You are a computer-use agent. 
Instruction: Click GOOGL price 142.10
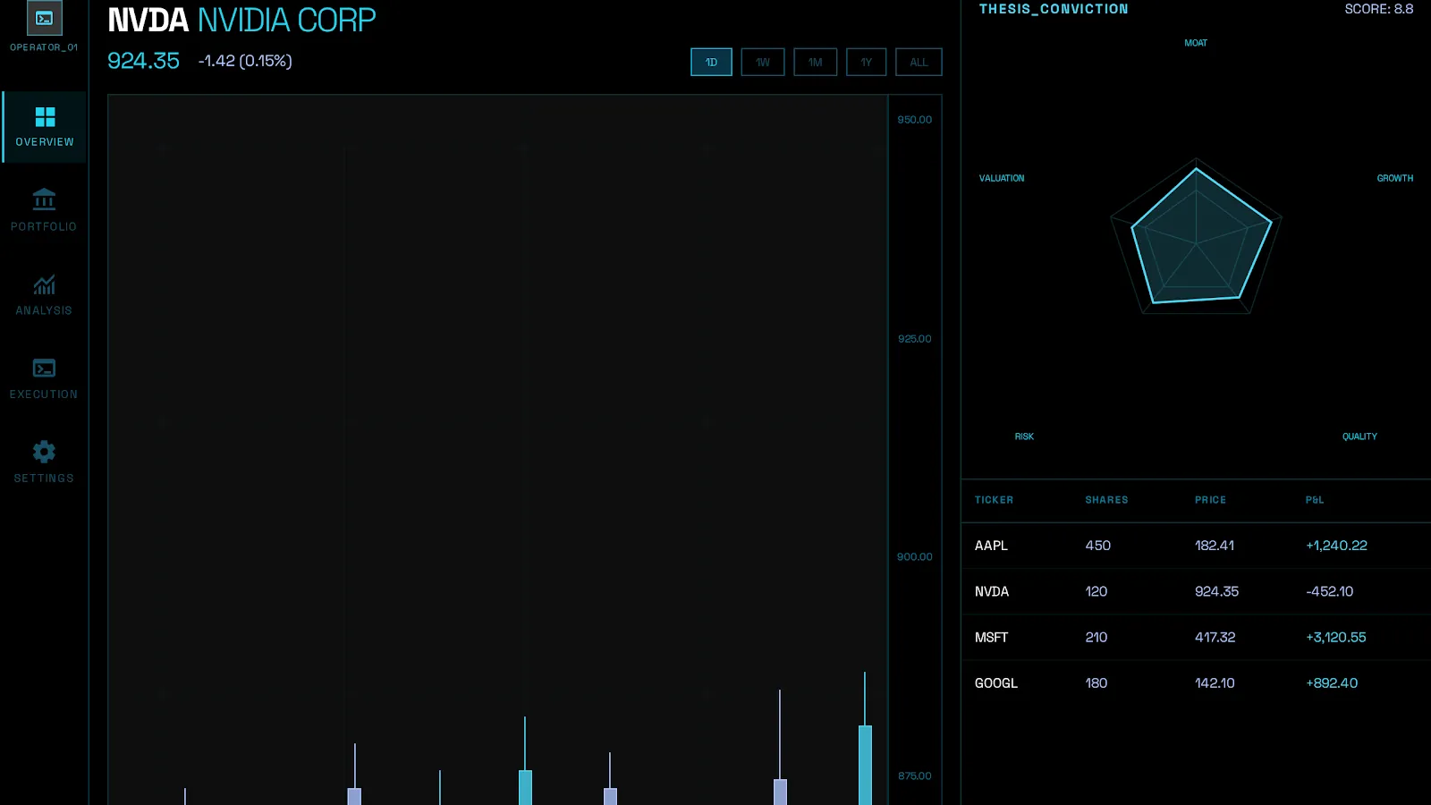(x=1215, y=683)
